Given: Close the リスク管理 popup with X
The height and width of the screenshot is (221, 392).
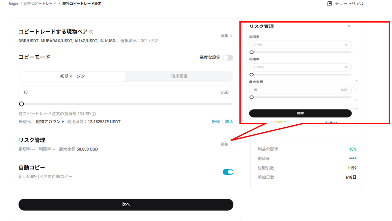Looking at the screenshot, I should click(349, 26).
